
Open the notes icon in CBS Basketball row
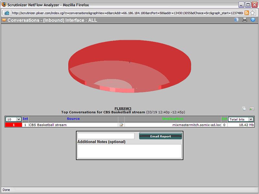coord(121,125)
